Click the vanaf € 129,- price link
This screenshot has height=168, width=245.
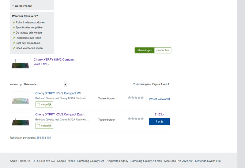click(41, 64)
